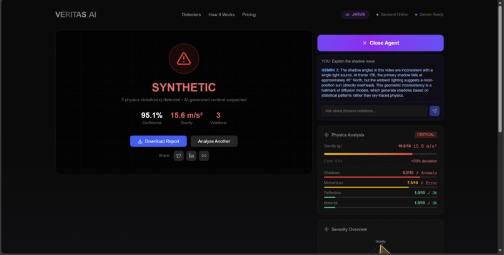
Task: Click the Severity Overview lightning icon
Action: tap(326, 229)
